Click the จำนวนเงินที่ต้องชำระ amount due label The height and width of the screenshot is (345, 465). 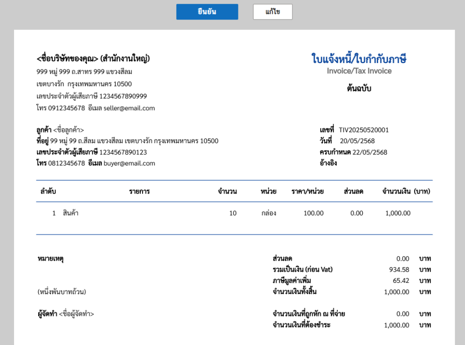[x=302, y=325]
